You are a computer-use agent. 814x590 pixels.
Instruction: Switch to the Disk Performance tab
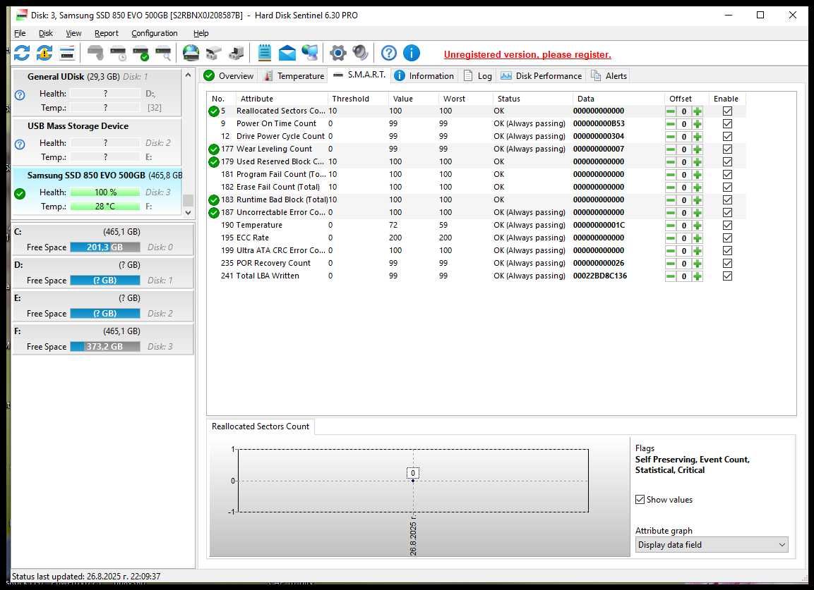coord(541,75)
